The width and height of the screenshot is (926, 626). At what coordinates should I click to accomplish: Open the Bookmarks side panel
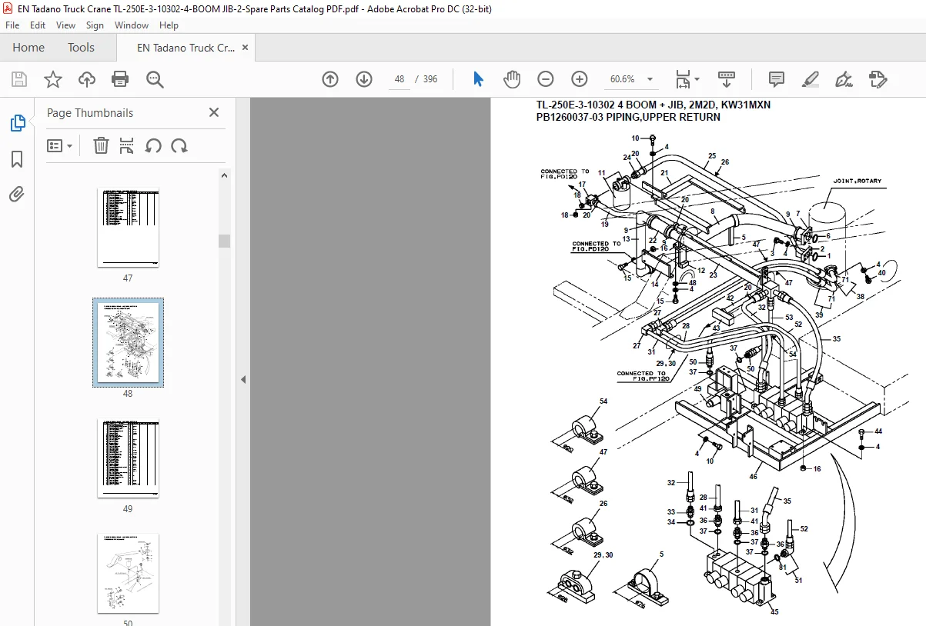pos(17,159)
